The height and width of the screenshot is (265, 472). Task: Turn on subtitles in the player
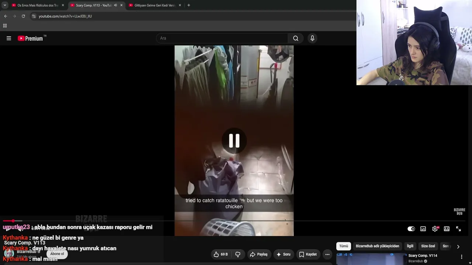[423, 229]
